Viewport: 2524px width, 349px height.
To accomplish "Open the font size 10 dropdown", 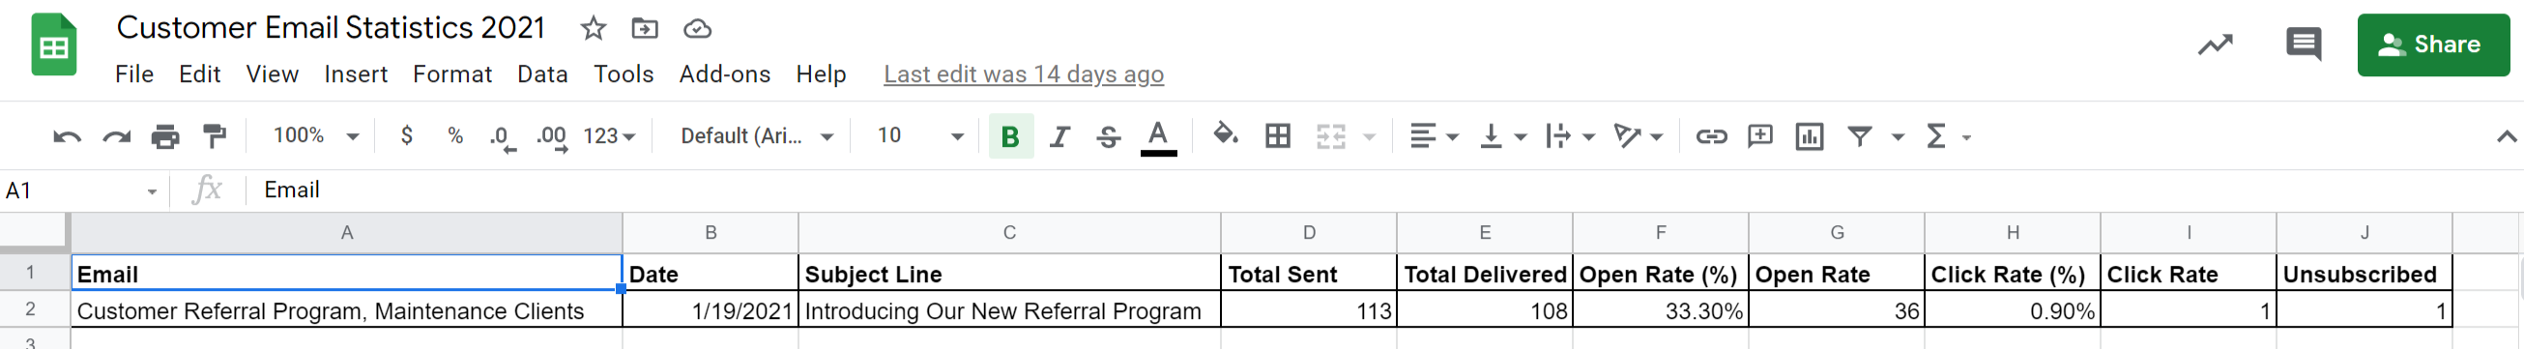I will (x=919, y=135).
